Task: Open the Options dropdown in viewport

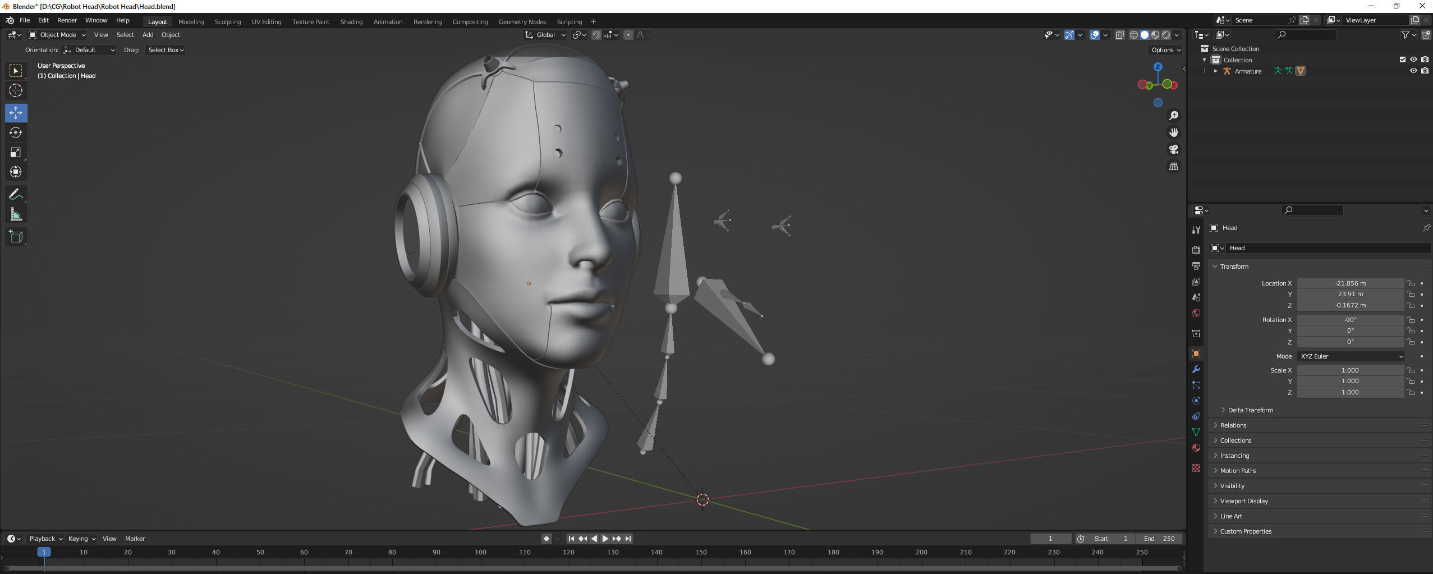Action: (x=1166, y=50)
